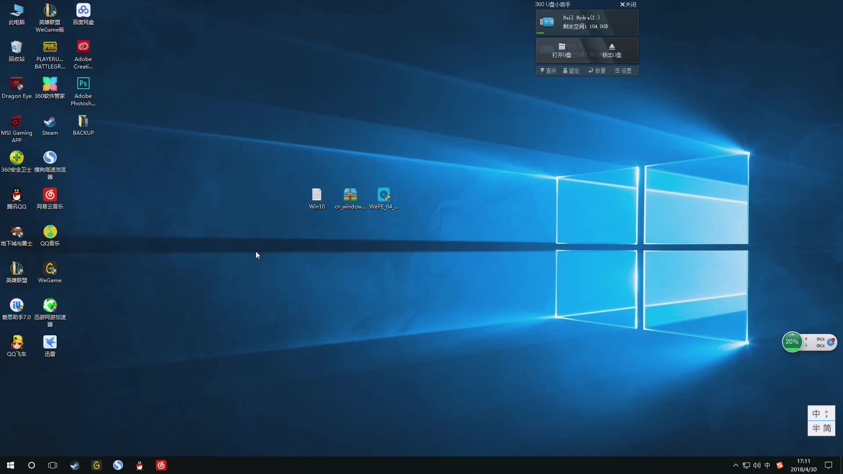Click 鉴定 verify tab in 360助手

(573, 71)
